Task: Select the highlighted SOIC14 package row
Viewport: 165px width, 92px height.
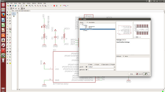Action: click(x=98, y=29)
